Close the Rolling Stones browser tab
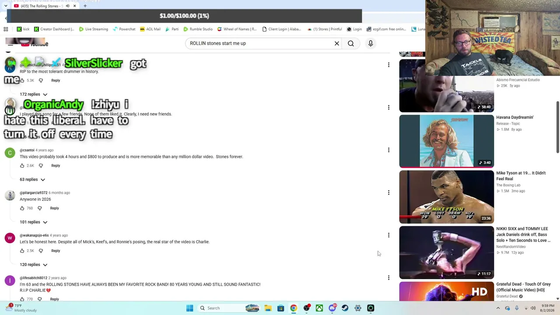Screen dimensions: 560x315 tap(74, 6)
